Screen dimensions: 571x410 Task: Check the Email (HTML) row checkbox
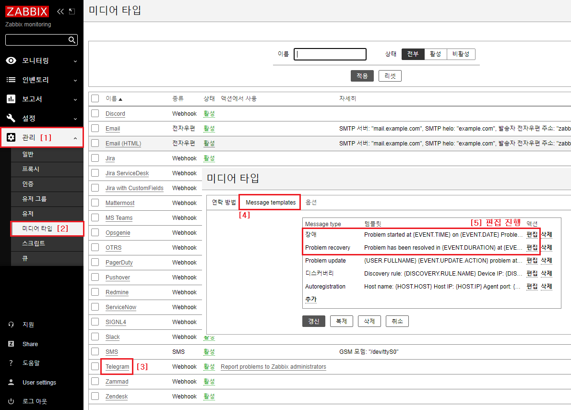tap(95, 143)
